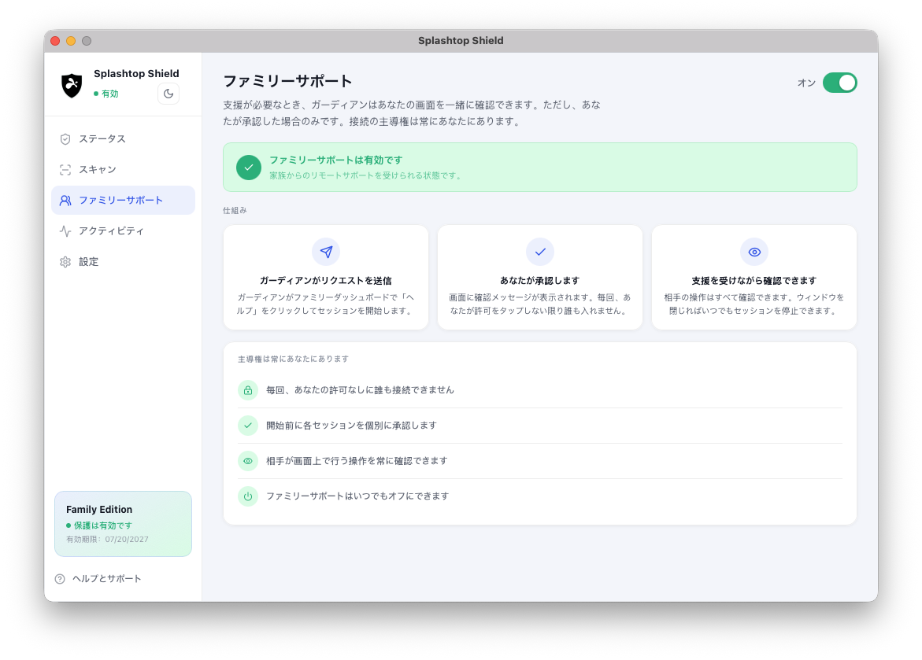Click the green power icon in the list
The image size is (922, 660).
pyautogui.click(x=248, y=496)
